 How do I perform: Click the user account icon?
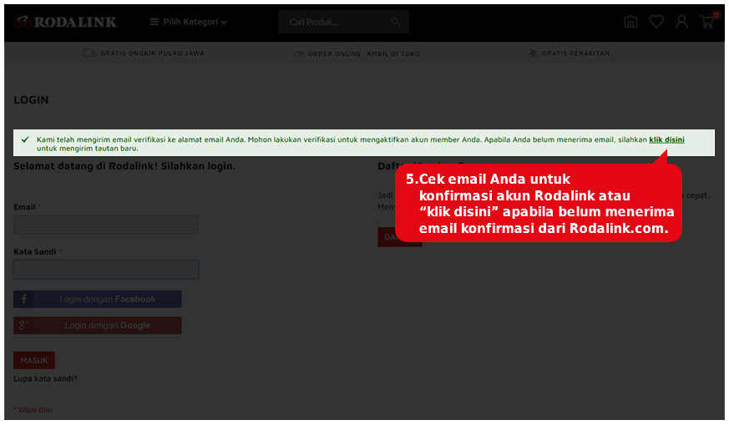click(681, 22)
